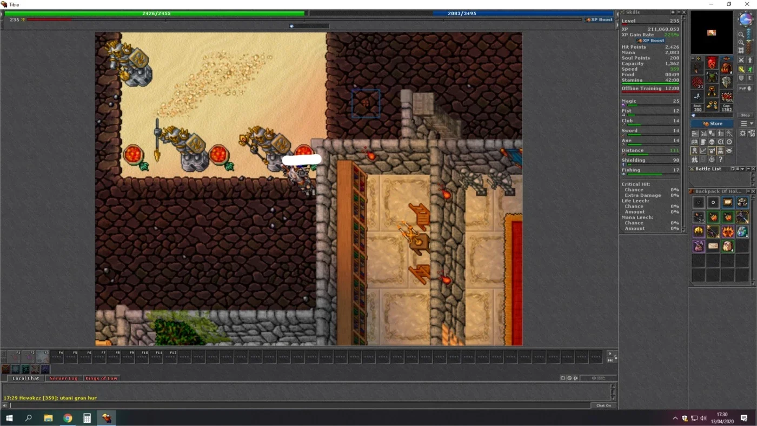
Task: Toggle chase opponent mode
Action: tap(750, 69)
